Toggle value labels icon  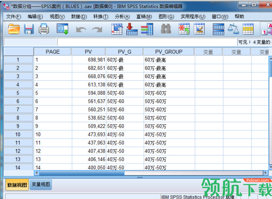click(x=267, y=29)
